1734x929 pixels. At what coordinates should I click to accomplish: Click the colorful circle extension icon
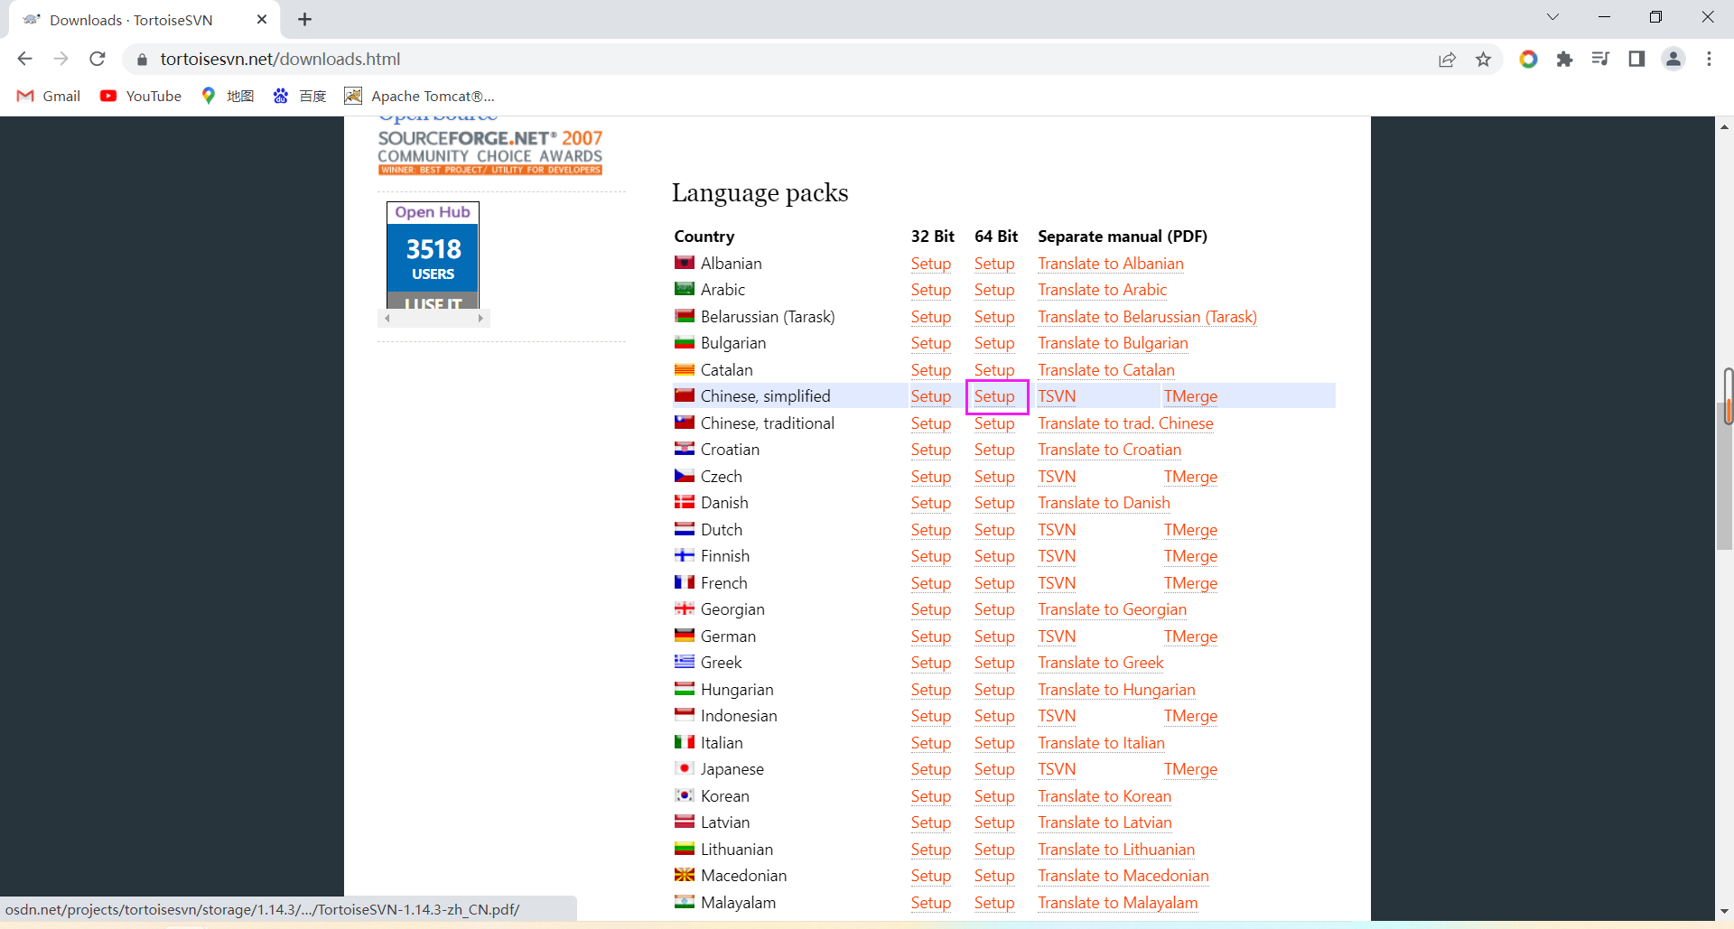tap(1528, 59)
